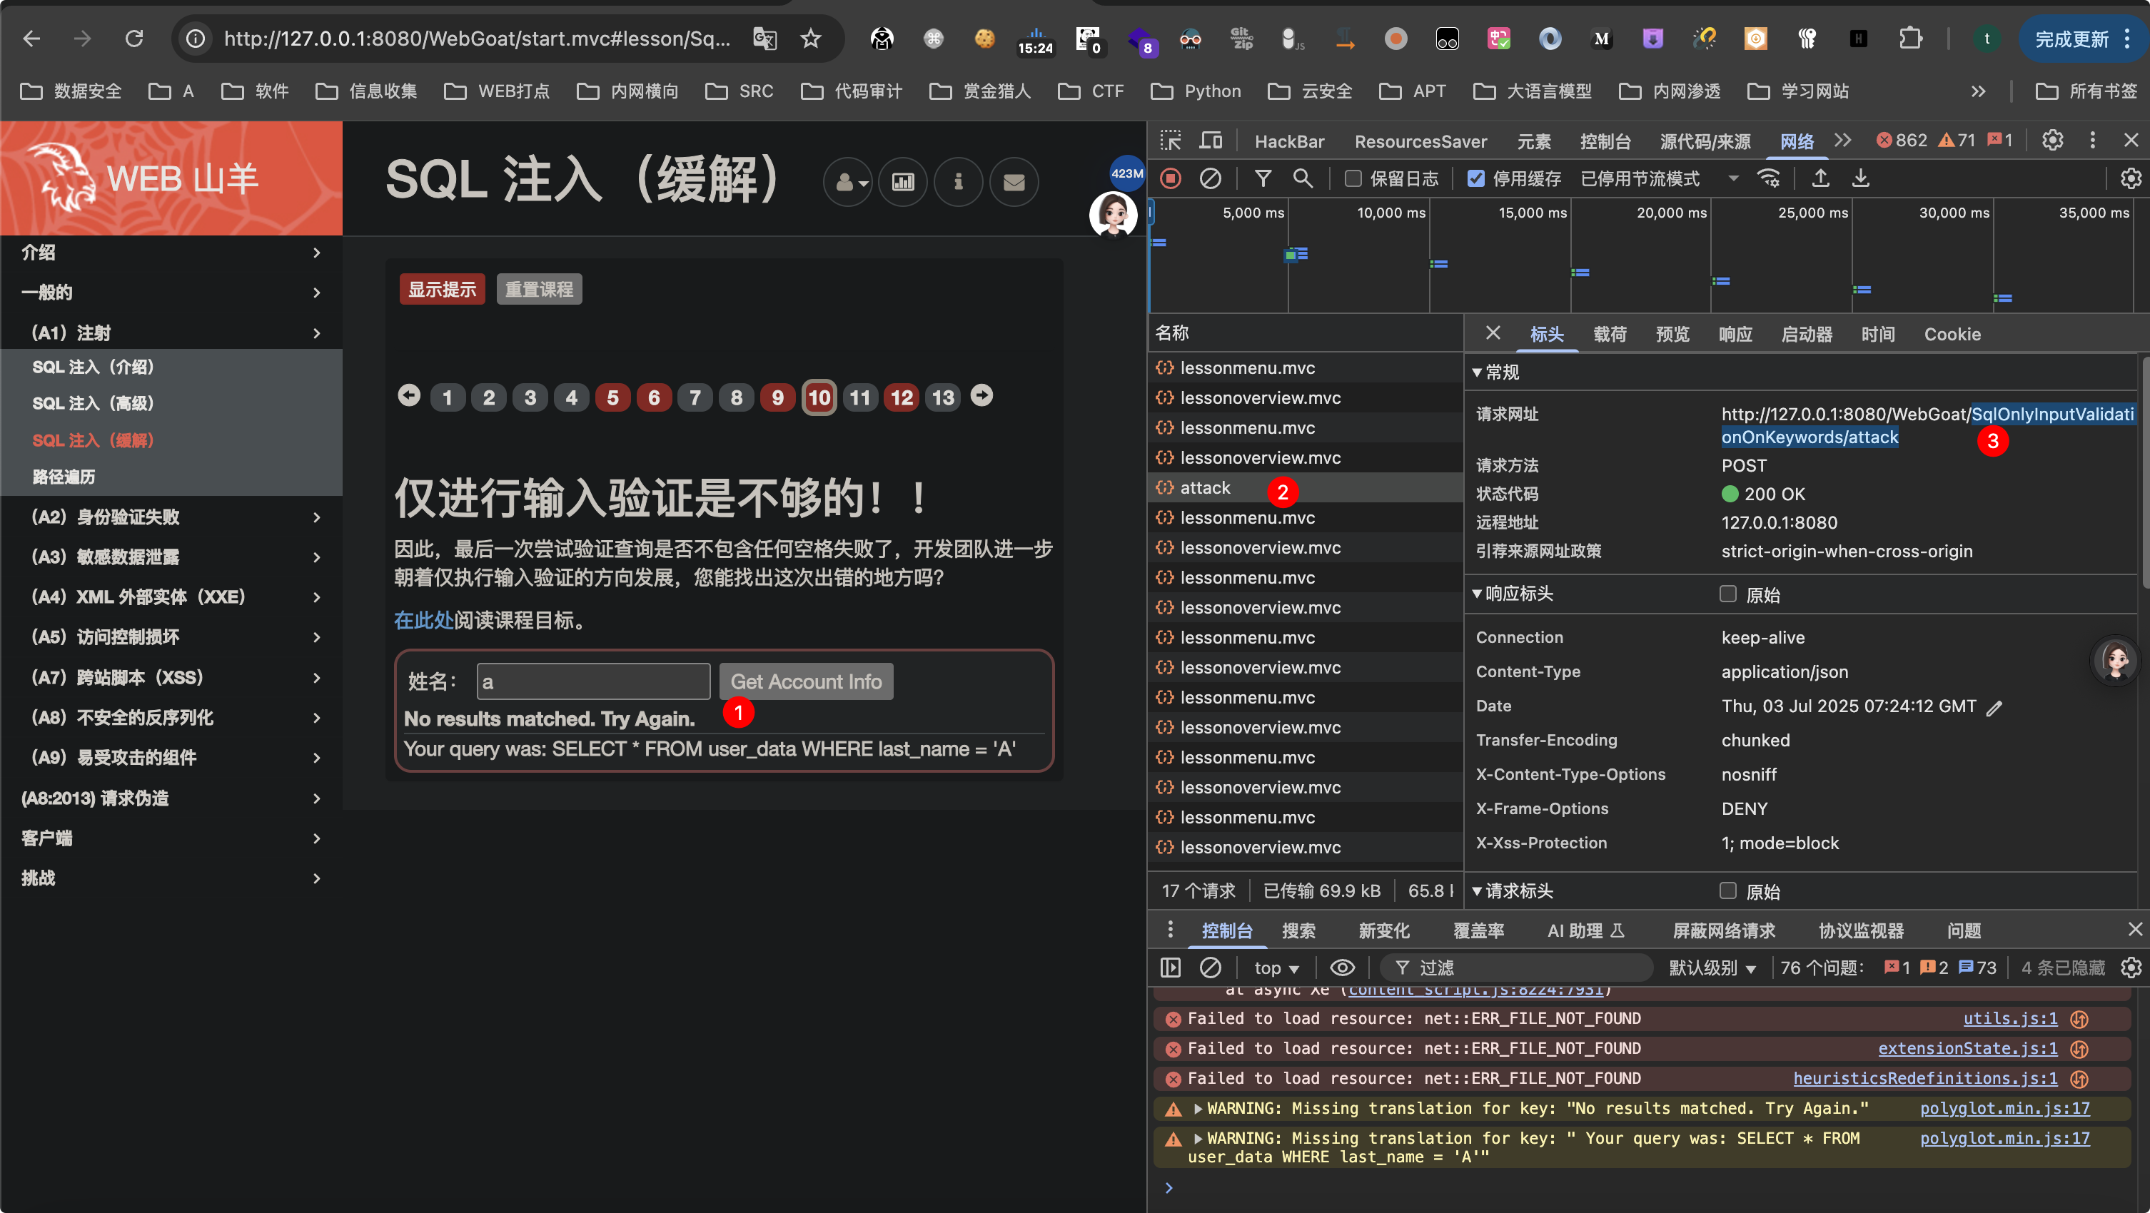Reload the page with the browser refresh icon

(x=133, y=39)
